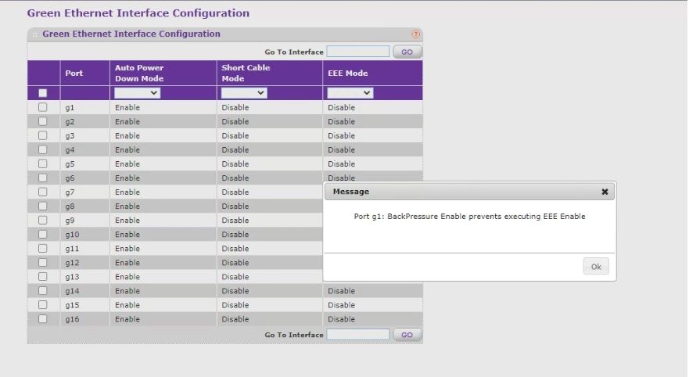Screen dimensions: 689x377
Task: Open the Short Cable Mode dropdown
Action: point(244,93)
